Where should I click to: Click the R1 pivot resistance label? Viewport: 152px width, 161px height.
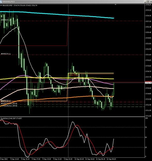click(x=70, y=19)
